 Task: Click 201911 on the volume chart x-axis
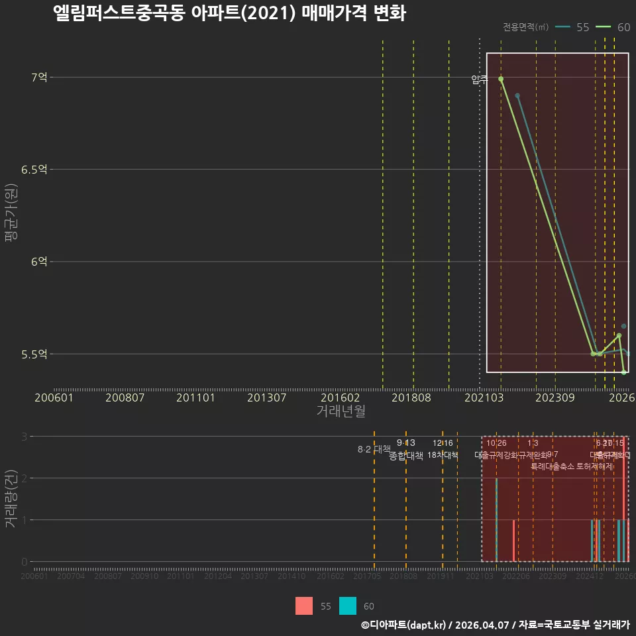[441, 576]
